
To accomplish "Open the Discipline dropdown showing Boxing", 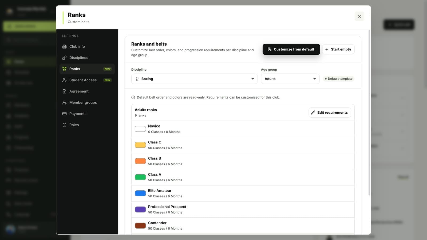I will click(194, 79).
